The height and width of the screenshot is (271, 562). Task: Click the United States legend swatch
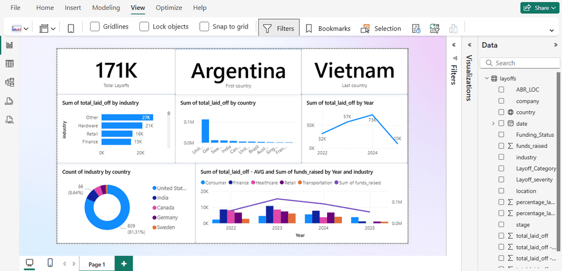pos(154,188)
